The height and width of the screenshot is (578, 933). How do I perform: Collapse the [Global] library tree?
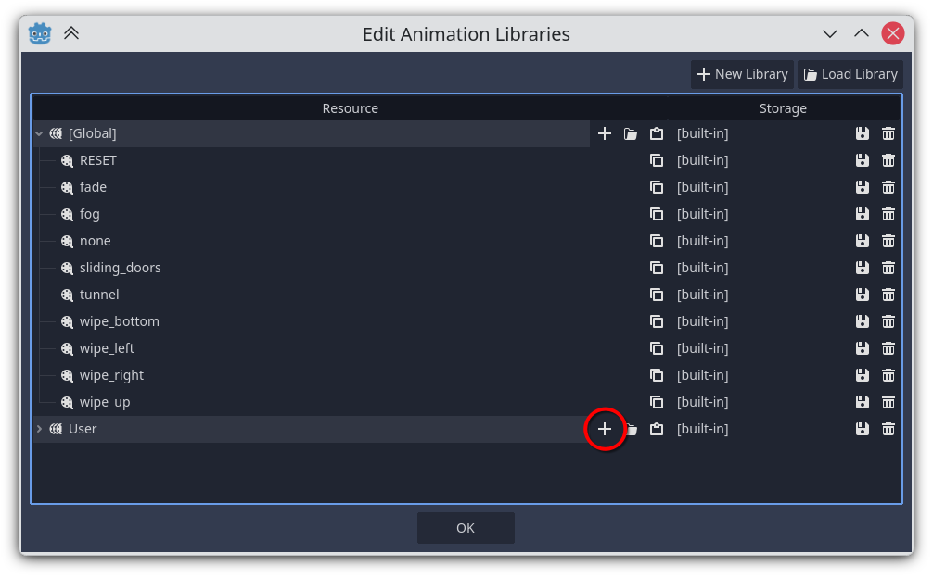(39, 133)
